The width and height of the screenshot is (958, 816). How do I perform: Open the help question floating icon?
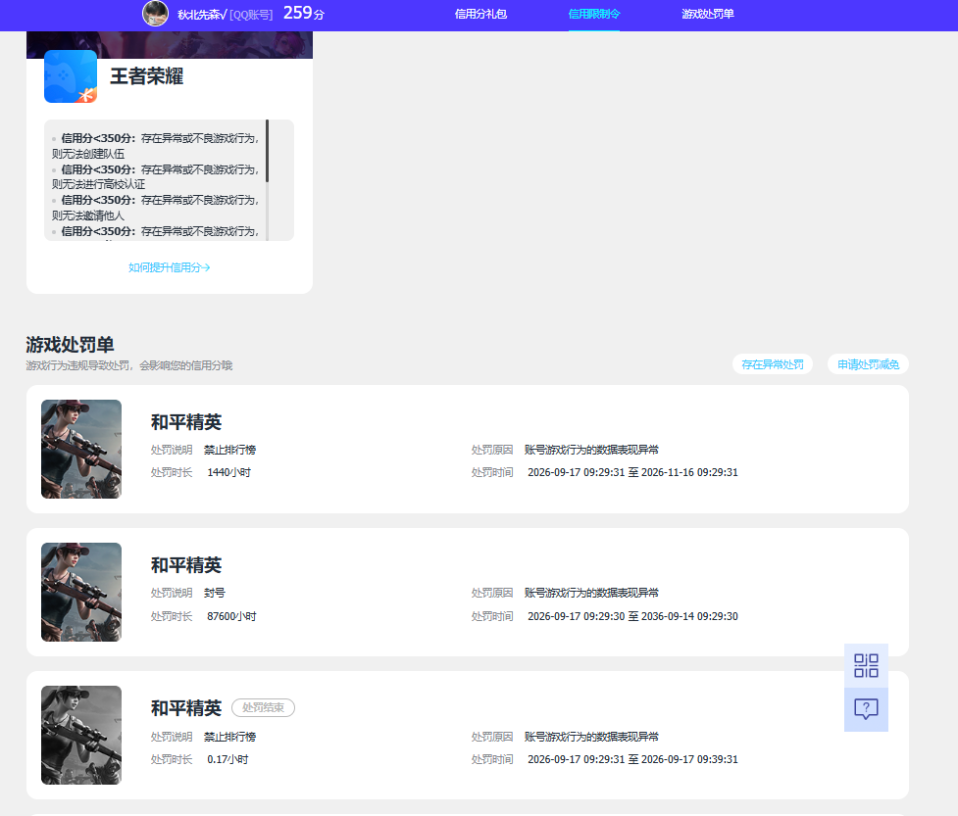click(866, 709)
